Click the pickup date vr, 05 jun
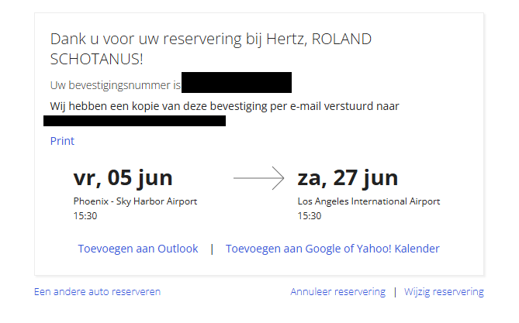Image resolution: width=519 pixels, height=323 pixels. [x=123, y=178]
